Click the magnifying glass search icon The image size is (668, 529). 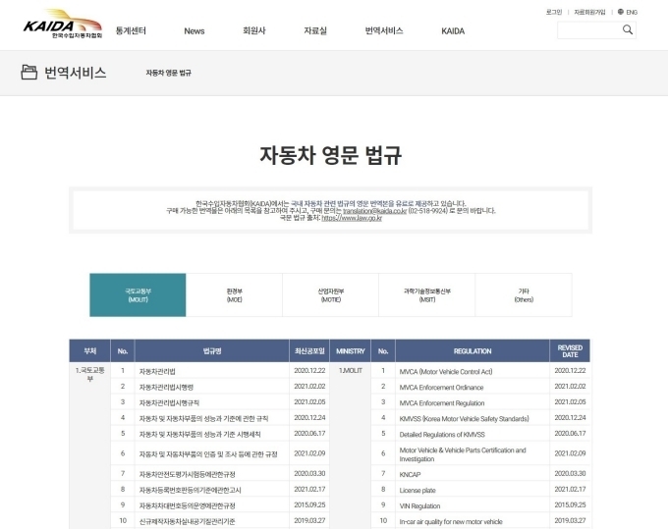pos(628,29)
